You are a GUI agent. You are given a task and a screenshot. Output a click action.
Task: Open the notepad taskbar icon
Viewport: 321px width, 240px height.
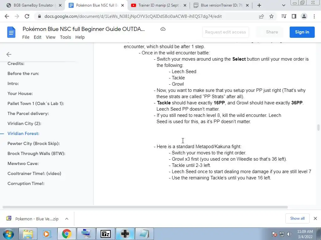click(144, 234)
